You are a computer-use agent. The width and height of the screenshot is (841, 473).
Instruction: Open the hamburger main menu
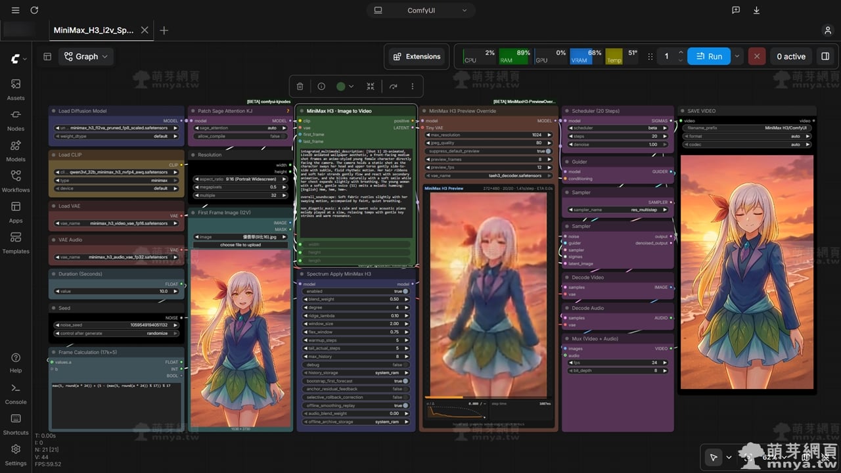(16, 11)
